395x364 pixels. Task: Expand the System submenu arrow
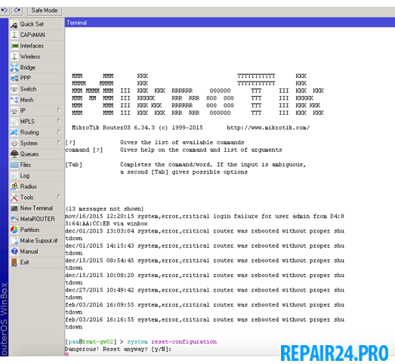[x=59, y=143]
